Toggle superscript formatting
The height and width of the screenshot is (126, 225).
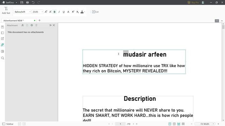click(x=73, y=12)
